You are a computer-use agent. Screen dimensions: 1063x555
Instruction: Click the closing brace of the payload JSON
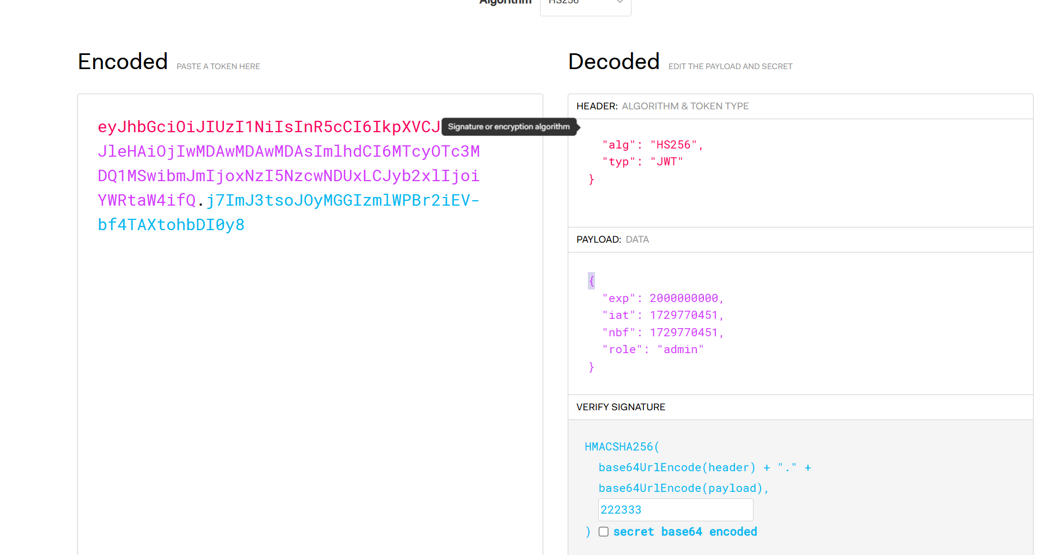(x=592, y=367)
